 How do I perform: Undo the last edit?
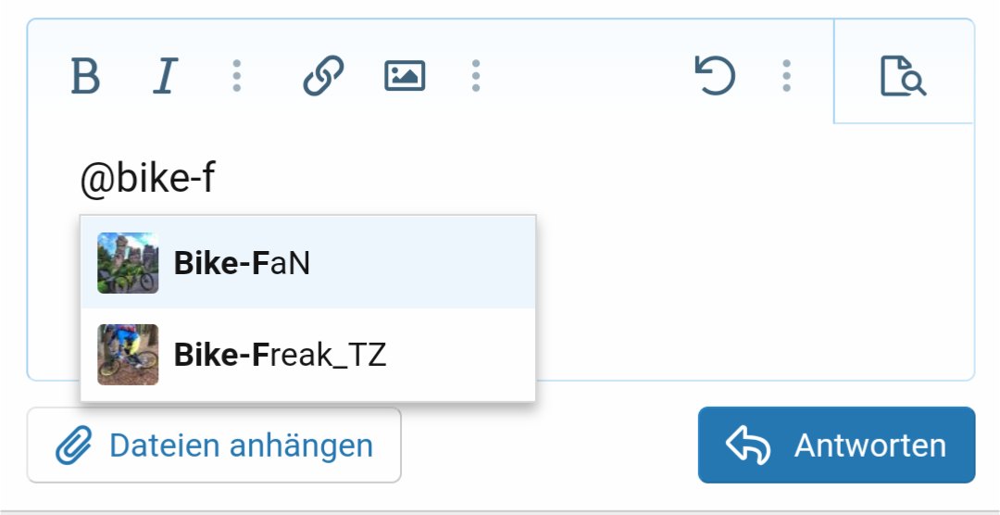(x=714, y=76)
